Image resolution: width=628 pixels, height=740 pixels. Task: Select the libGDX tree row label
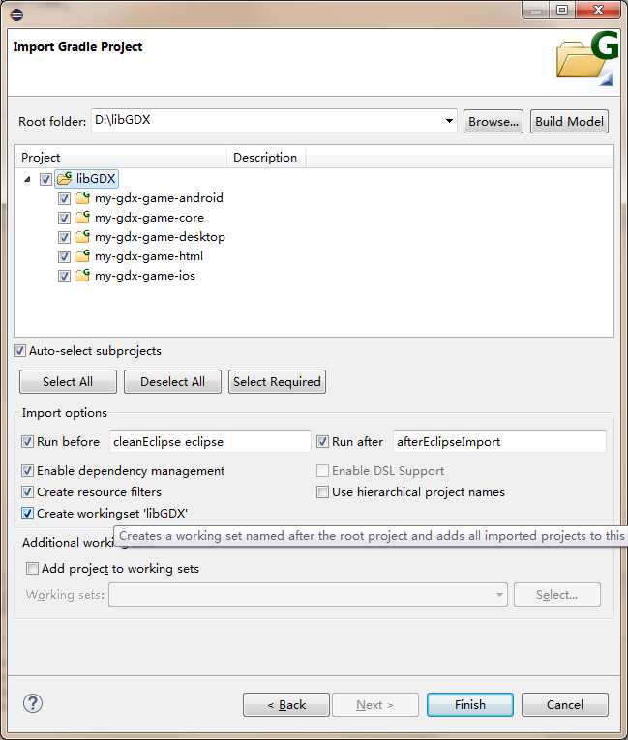[96, 178]
